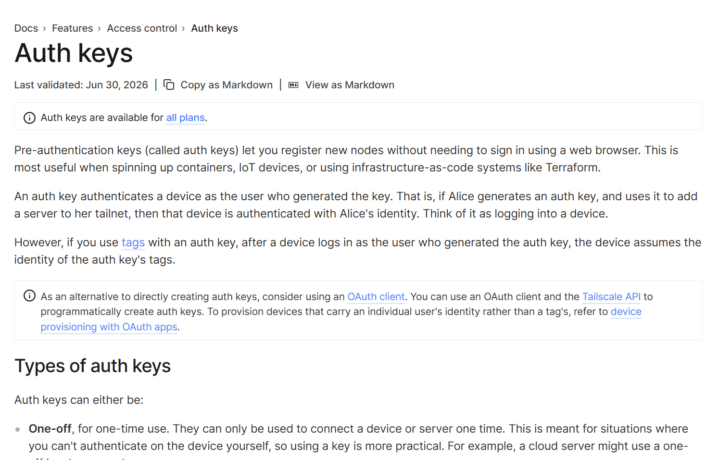The width and height of the screenshot is (706, 460).
Task: Visit the Tailscale API link
Action: coord(611,297)
